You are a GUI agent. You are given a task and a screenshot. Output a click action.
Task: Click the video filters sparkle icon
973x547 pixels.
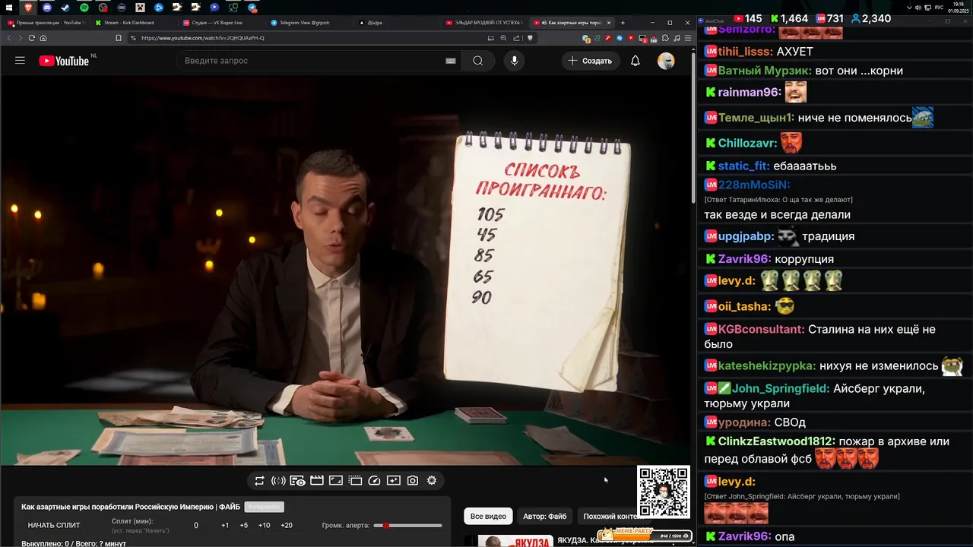pos(393,480)
